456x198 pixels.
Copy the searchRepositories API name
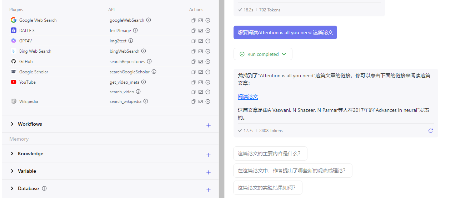click(194, 62)
